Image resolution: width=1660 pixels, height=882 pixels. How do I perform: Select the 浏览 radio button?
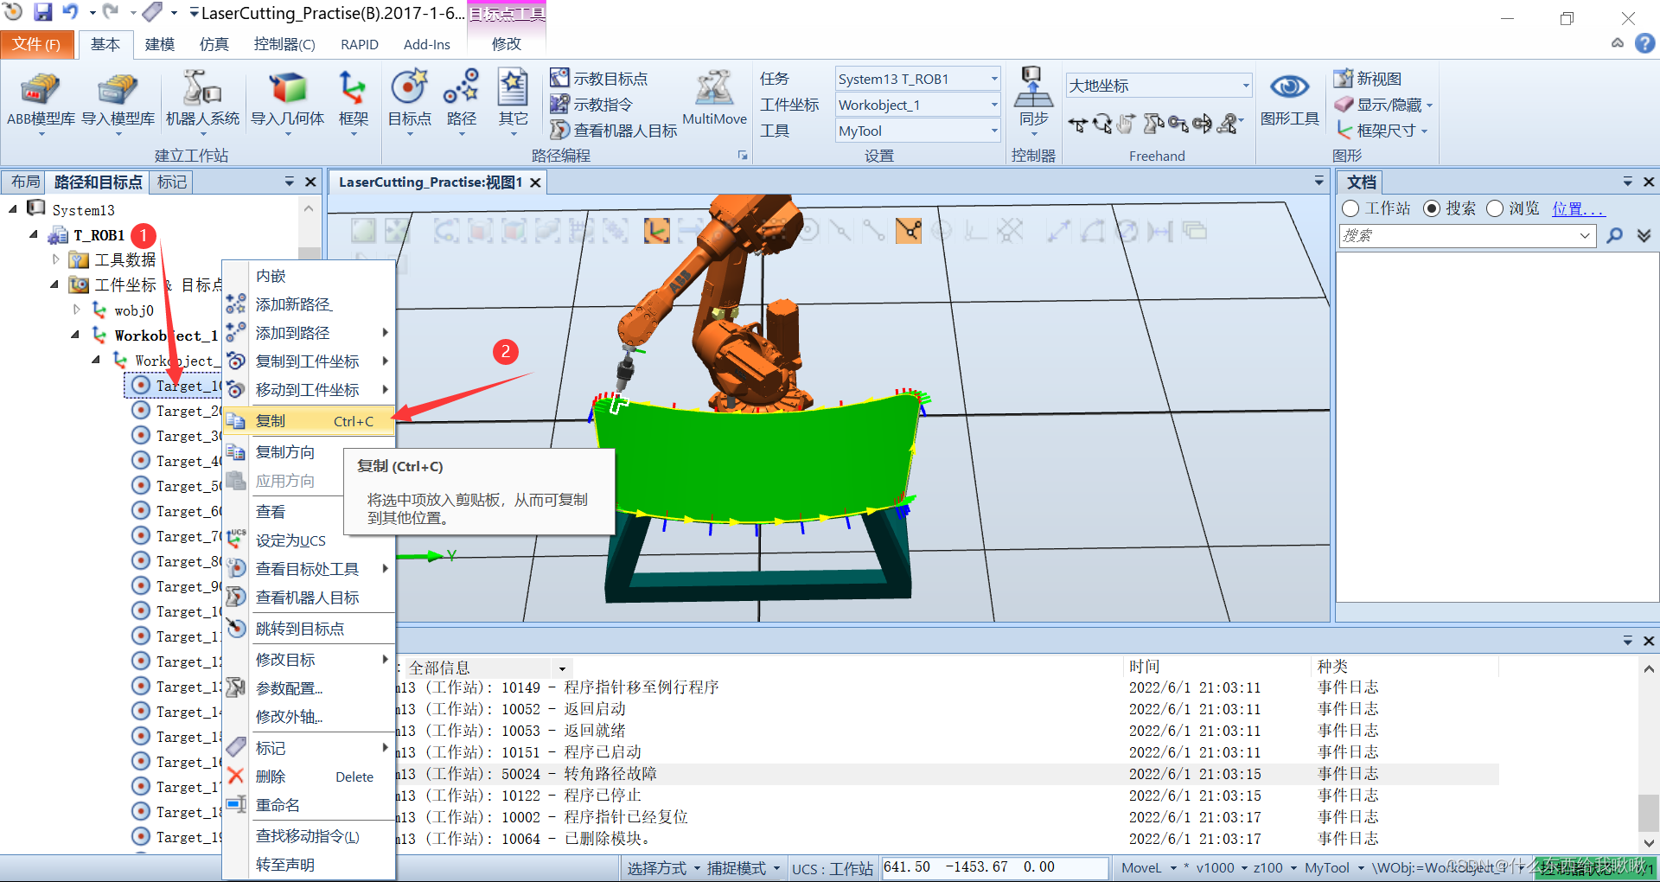click(1495, 208)
